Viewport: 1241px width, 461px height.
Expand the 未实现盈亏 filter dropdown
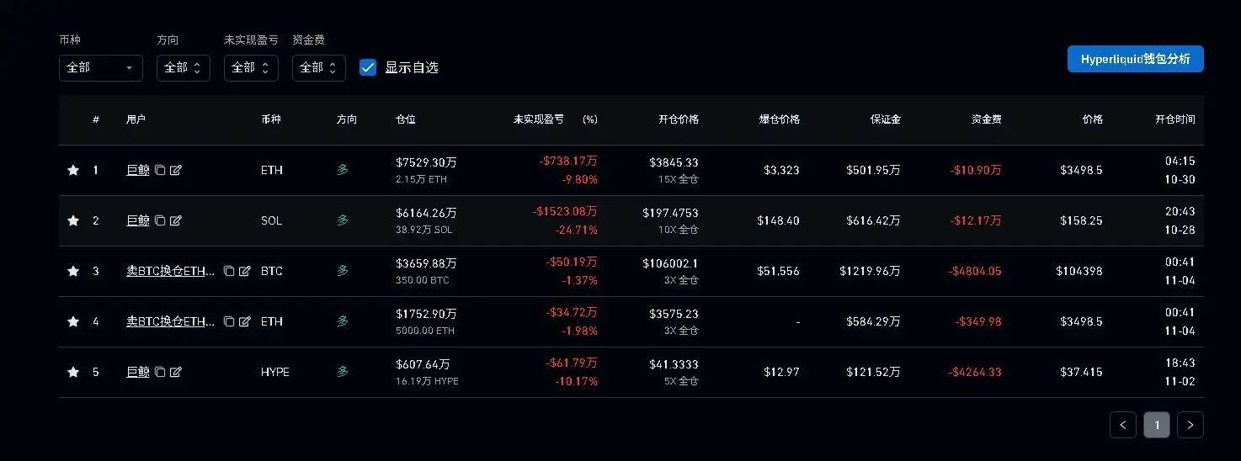click(x=251, y=67)
